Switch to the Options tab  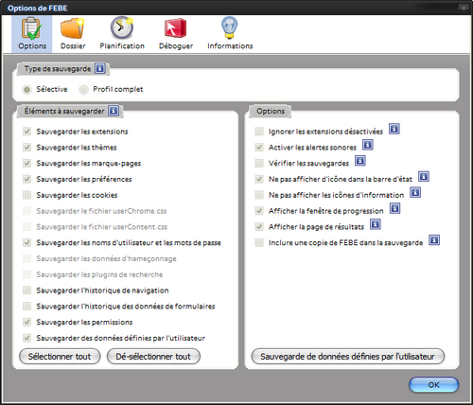coord(32,34)
